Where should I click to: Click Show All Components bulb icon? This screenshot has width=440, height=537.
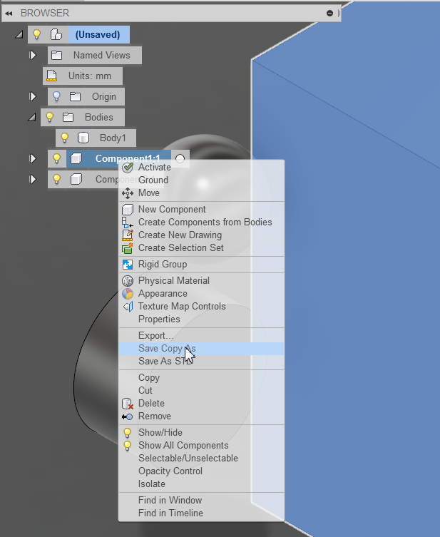(x=128, y=446)
